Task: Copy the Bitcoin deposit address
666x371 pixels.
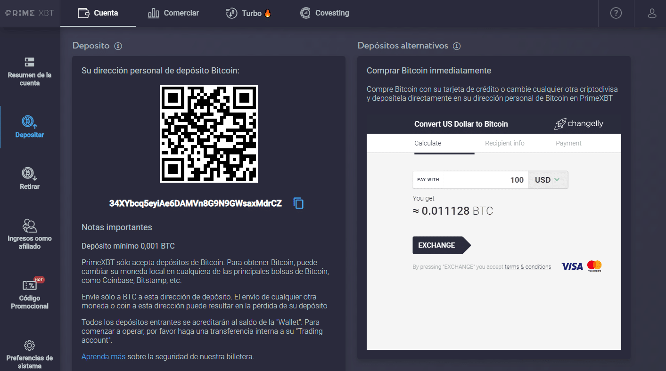Action: pyautogui.click(x=298, y=203)
